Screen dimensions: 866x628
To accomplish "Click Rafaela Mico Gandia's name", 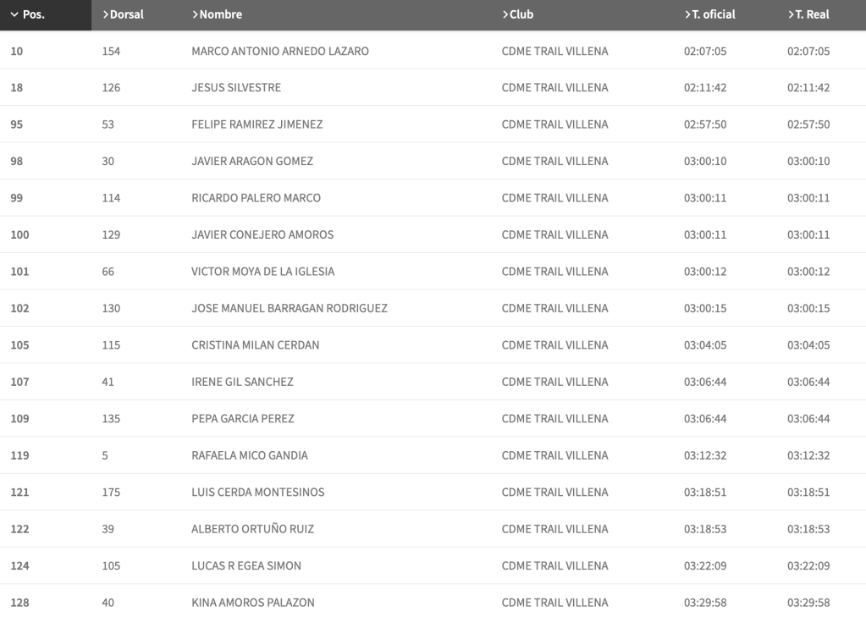I will 249,455.
